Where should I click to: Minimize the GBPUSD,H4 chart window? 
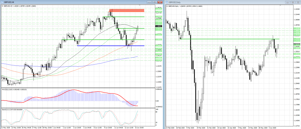tap(150, 2)
